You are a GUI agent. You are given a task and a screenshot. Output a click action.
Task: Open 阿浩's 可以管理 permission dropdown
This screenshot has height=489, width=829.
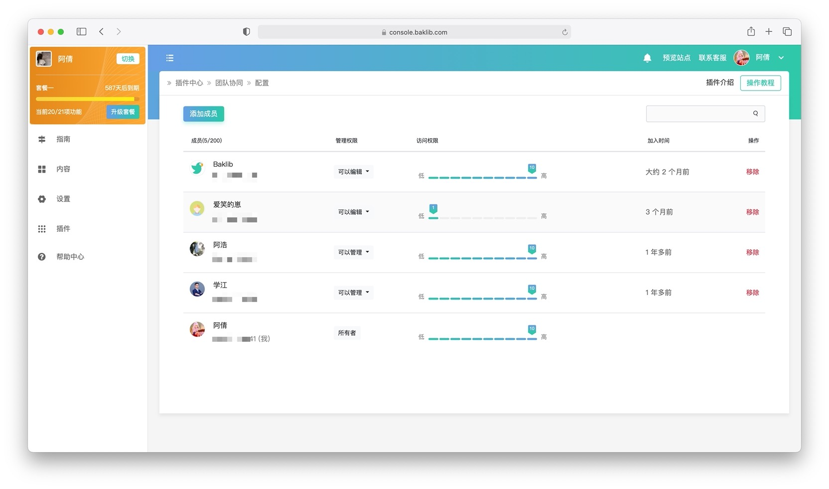coord(354,252)
